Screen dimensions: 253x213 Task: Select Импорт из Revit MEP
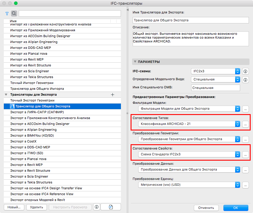(62, 59)
